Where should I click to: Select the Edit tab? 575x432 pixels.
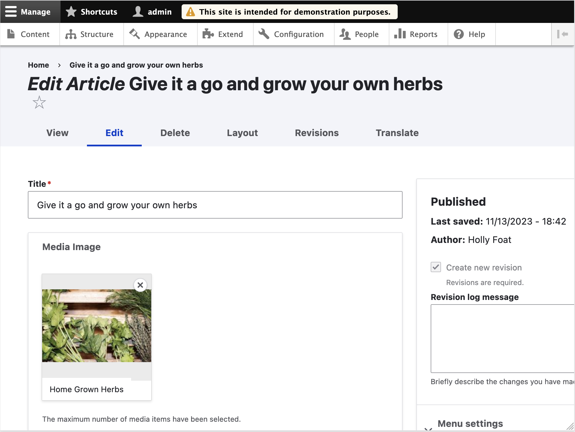pos(114,133)
